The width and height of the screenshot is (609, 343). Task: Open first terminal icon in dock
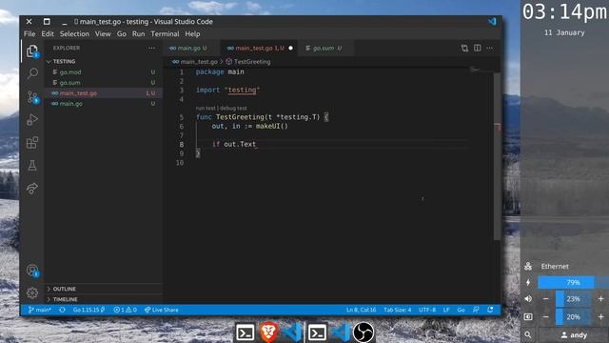pos(246,333)
